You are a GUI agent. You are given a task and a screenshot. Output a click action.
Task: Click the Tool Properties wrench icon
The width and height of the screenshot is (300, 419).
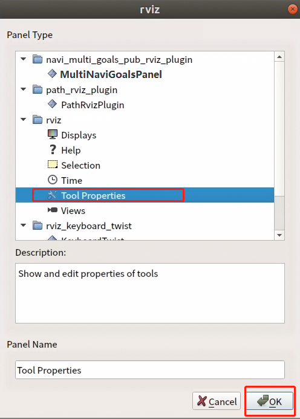(x=53, y=195)
